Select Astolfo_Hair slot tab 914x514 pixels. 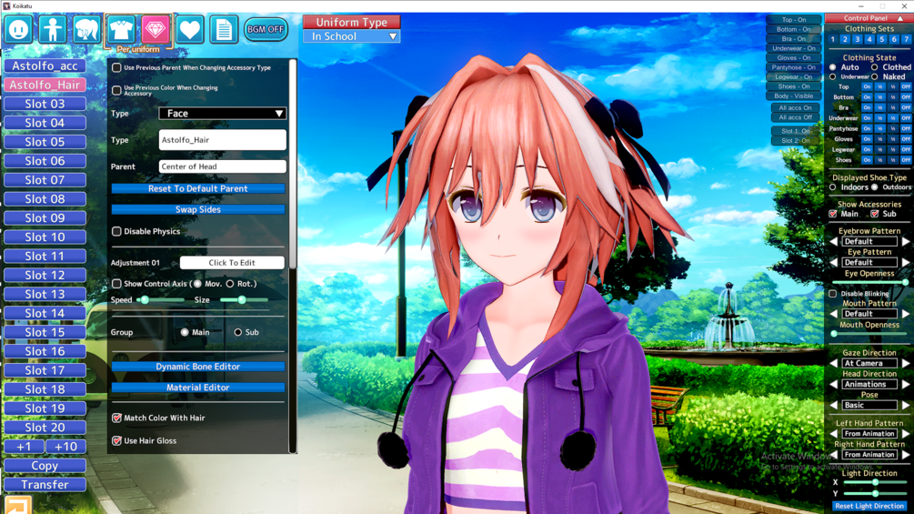click(45, 86)
